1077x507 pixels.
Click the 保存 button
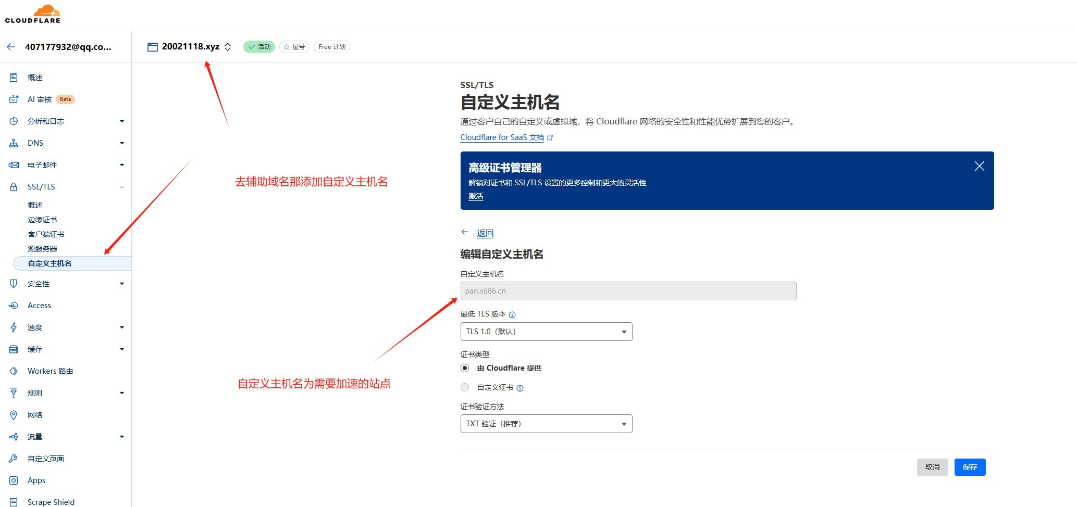click(x=970, y=467)
